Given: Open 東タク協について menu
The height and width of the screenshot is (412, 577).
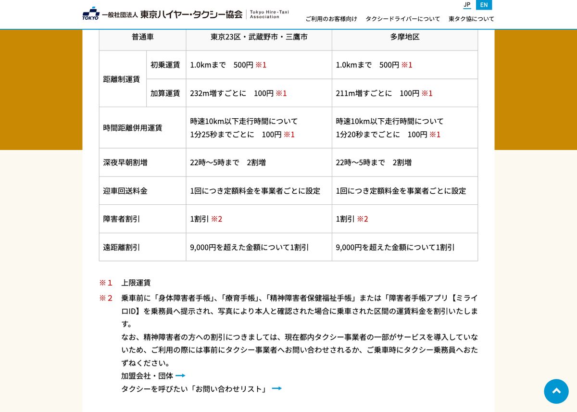Looking at the screenshot, I should coord(471,19).
